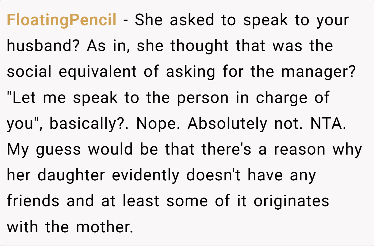Click the word "doesn't" in the comment
The image size is (374, 246).
click(x=214, y=175)
